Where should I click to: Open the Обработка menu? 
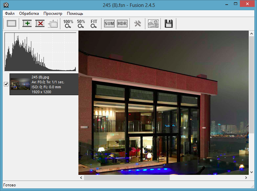coord(29,14)
